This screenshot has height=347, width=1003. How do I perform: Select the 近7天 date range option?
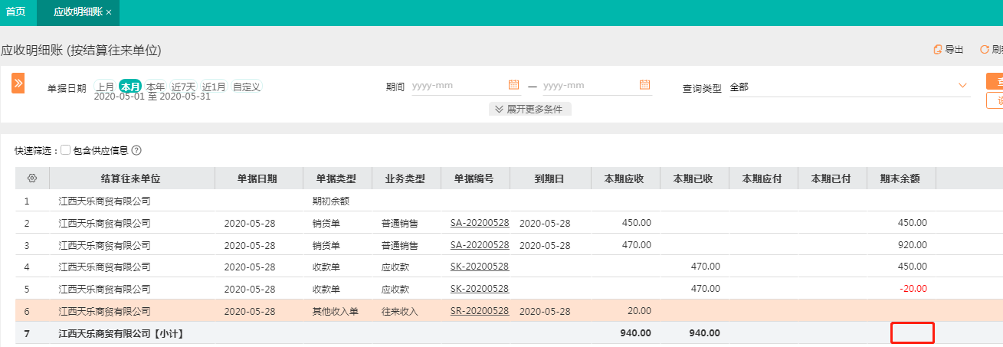[x=184, y=87]
